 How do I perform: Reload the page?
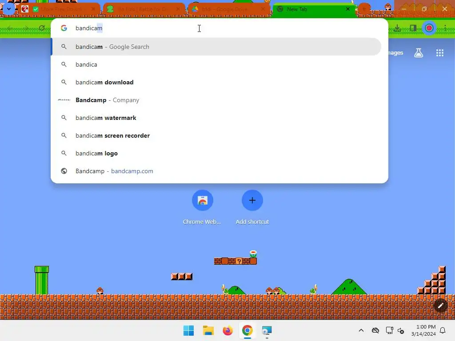(42, 28)
